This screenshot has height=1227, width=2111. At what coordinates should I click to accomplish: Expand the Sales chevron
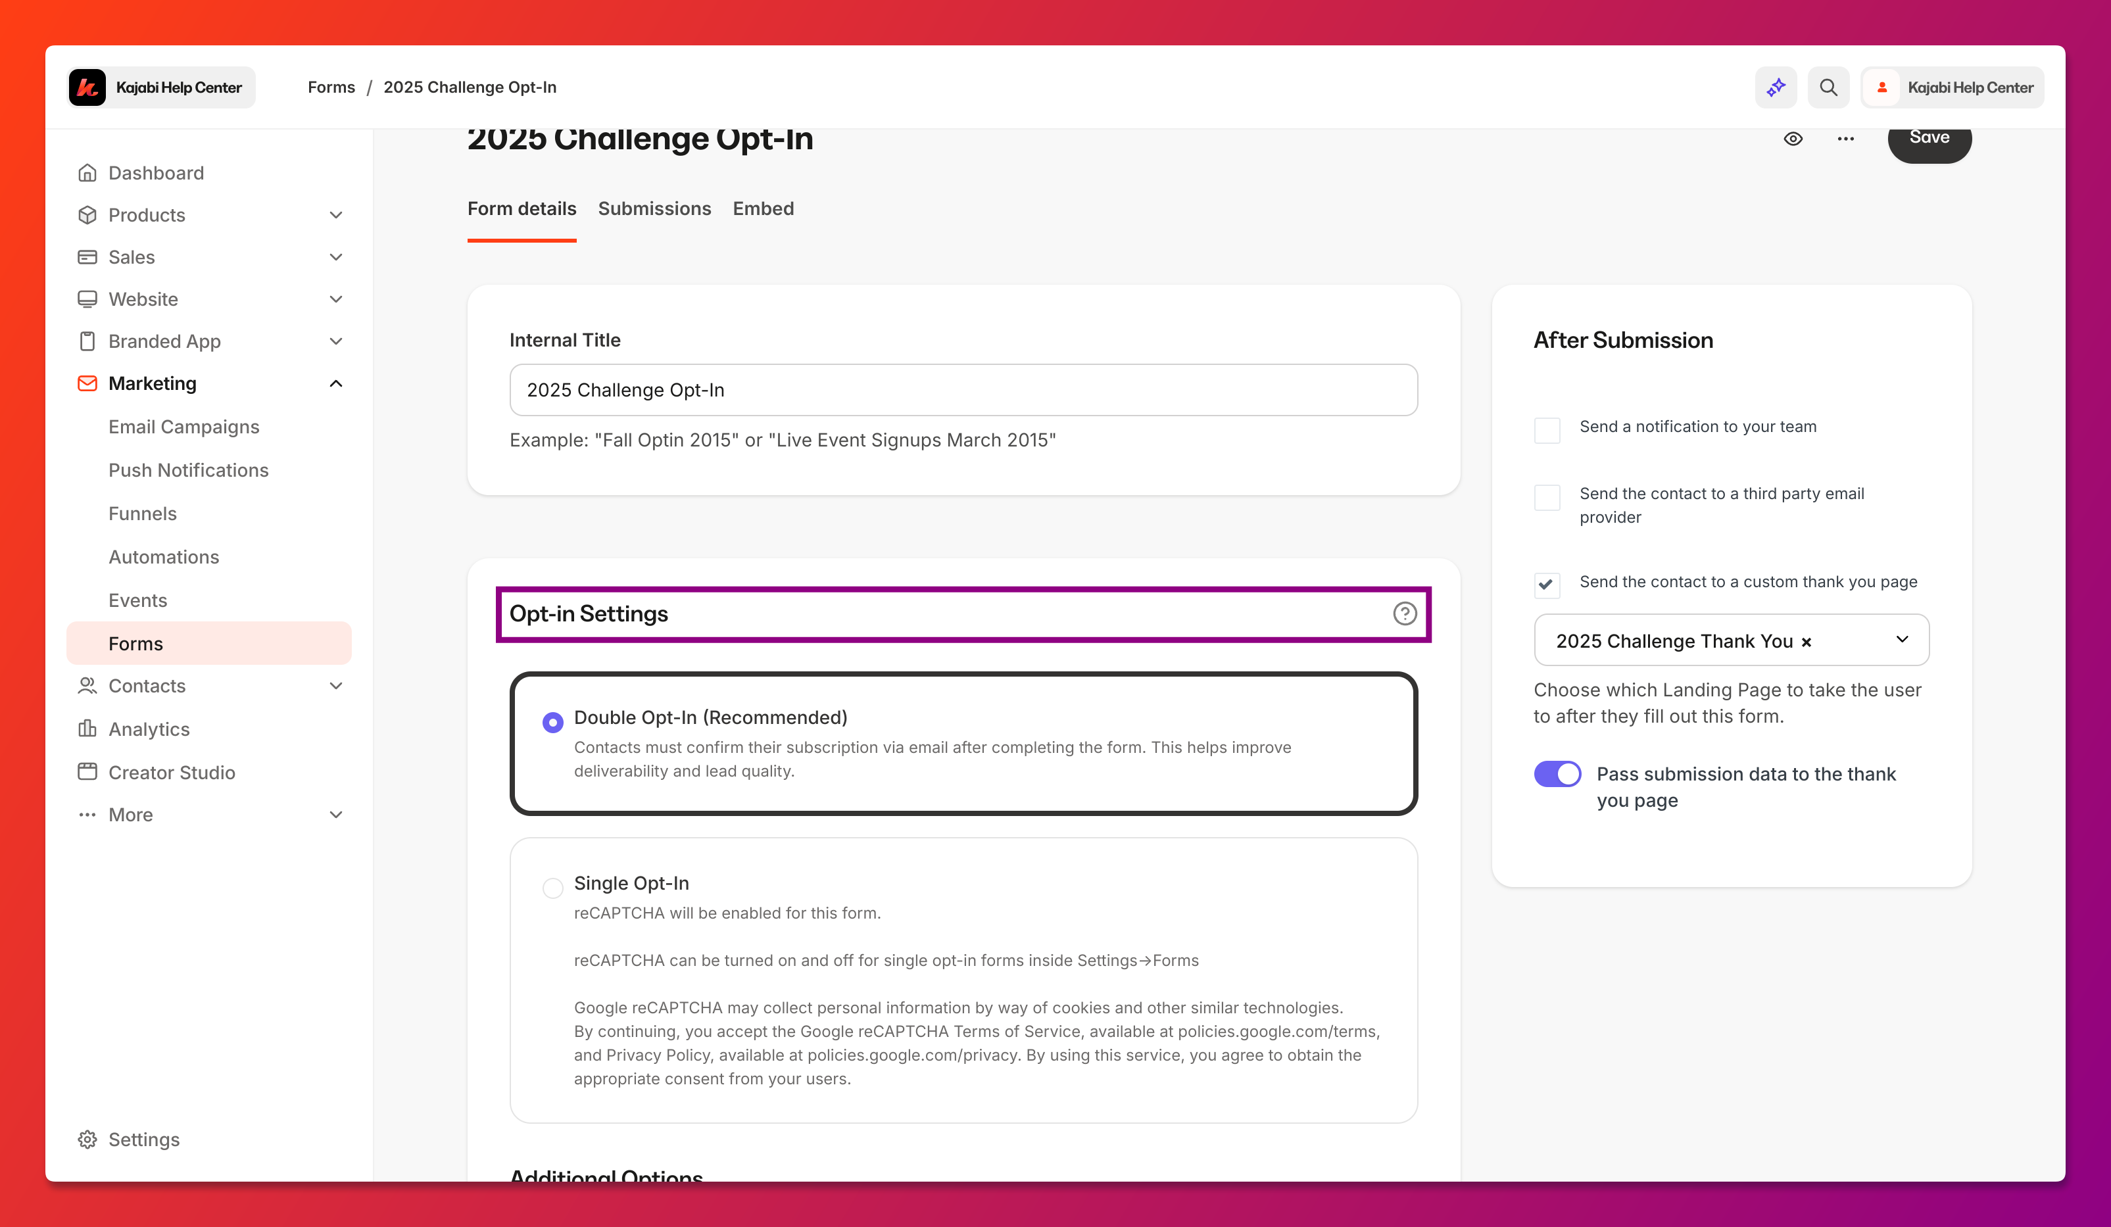point(336,257)
